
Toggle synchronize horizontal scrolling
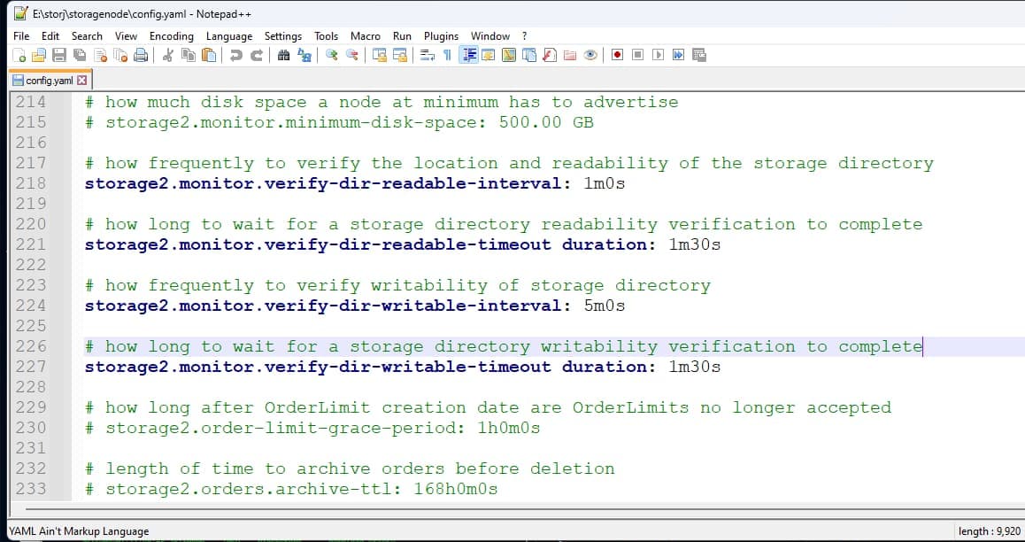click(399, 56)
